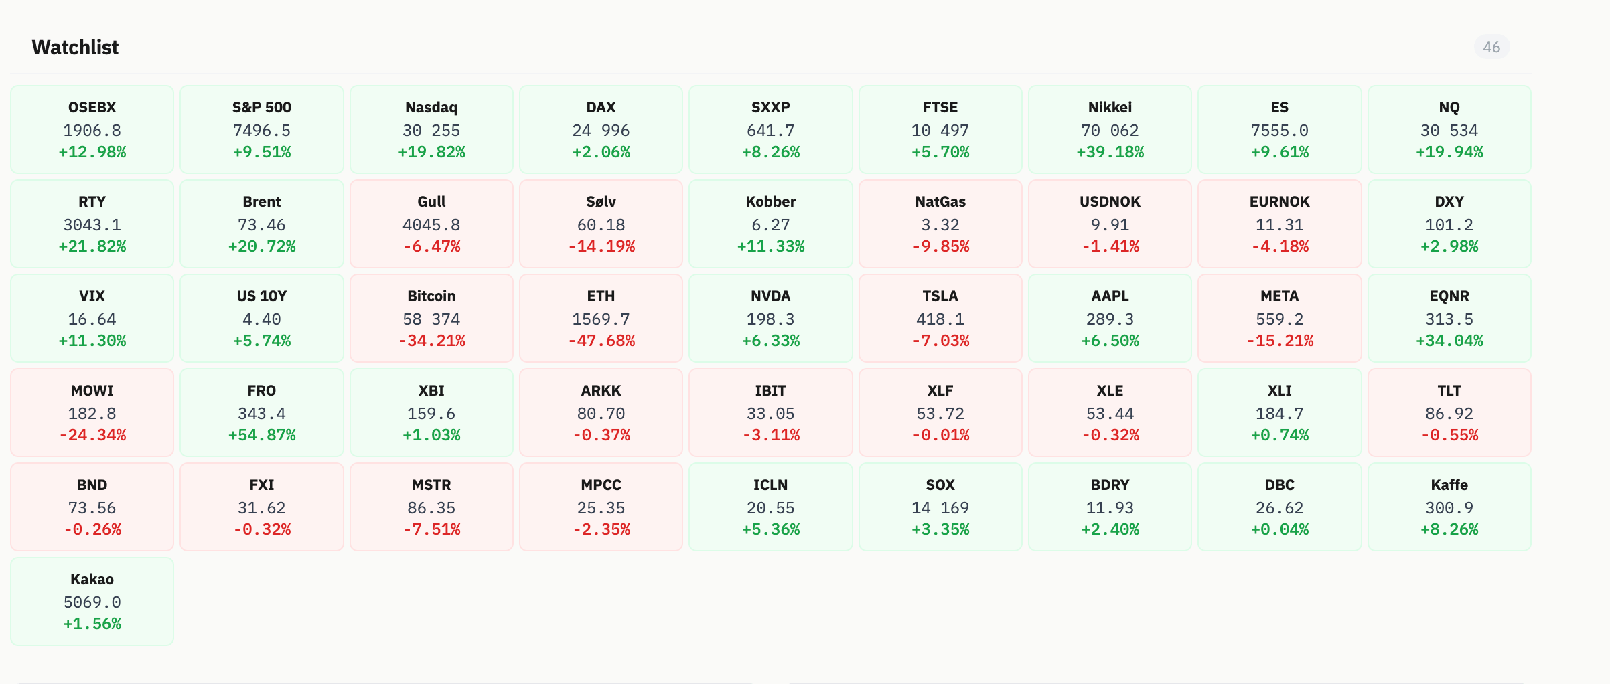Open the Nikkei card showing +39.18%

pyautogui.click(x=1110, y=129)
